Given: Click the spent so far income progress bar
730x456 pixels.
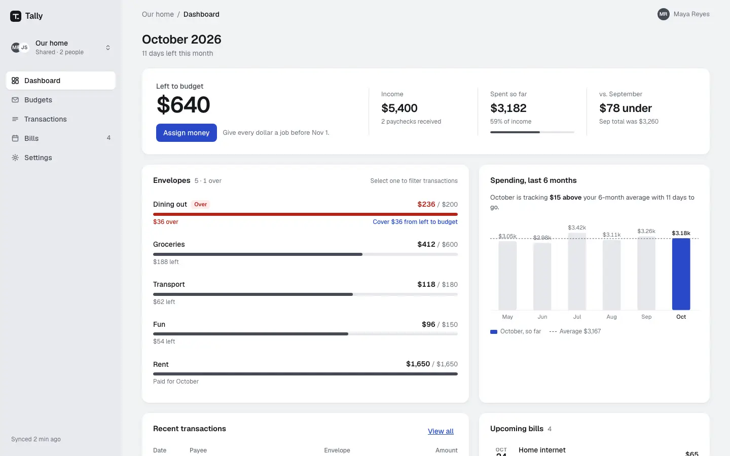Looking at the screenshot, I should coord(532,132).
